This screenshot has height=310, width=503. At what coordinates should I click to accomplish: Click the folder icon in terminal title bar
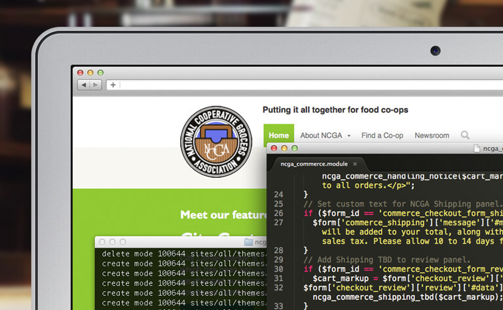[x=248, y=242]
